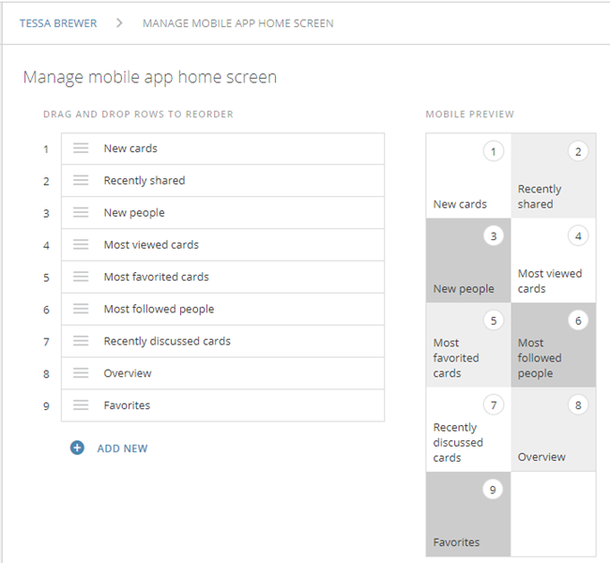
Task: Click the Most viewed cards preview tile
Action: coord(553,260)
